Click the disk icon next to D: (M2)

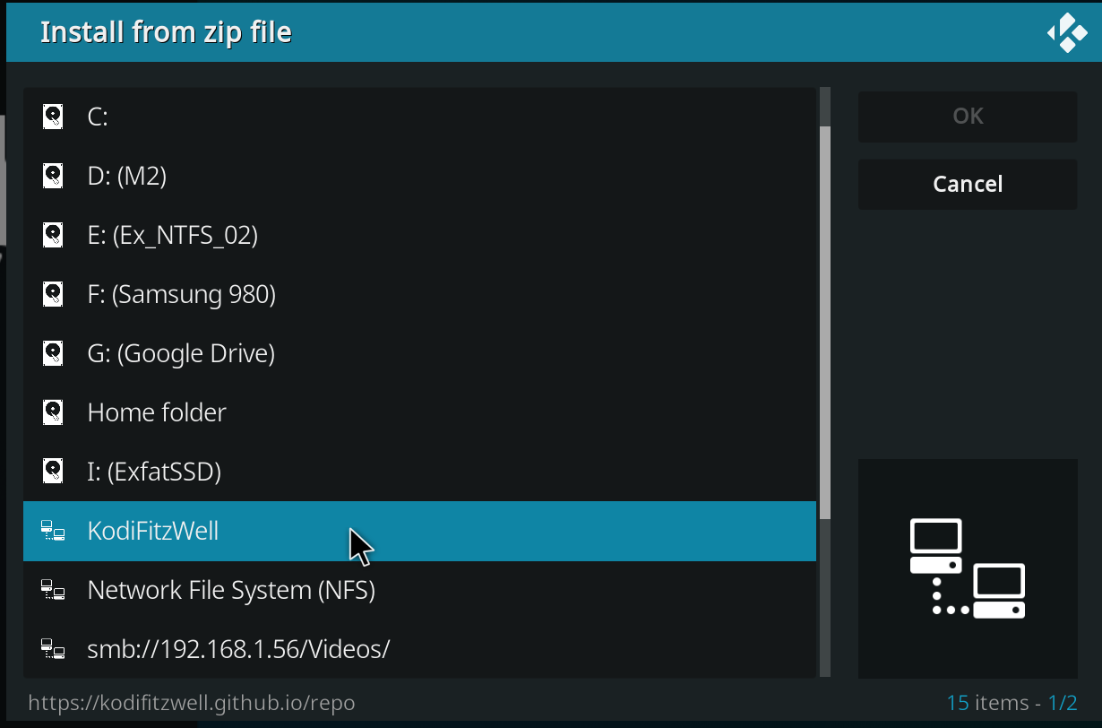(54, 176)
